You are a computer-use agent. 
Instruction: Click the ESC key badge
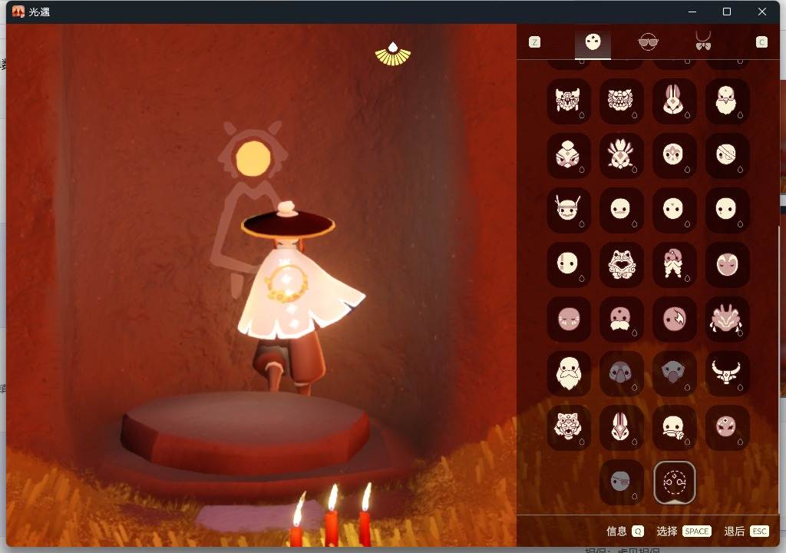pos(759,531)
